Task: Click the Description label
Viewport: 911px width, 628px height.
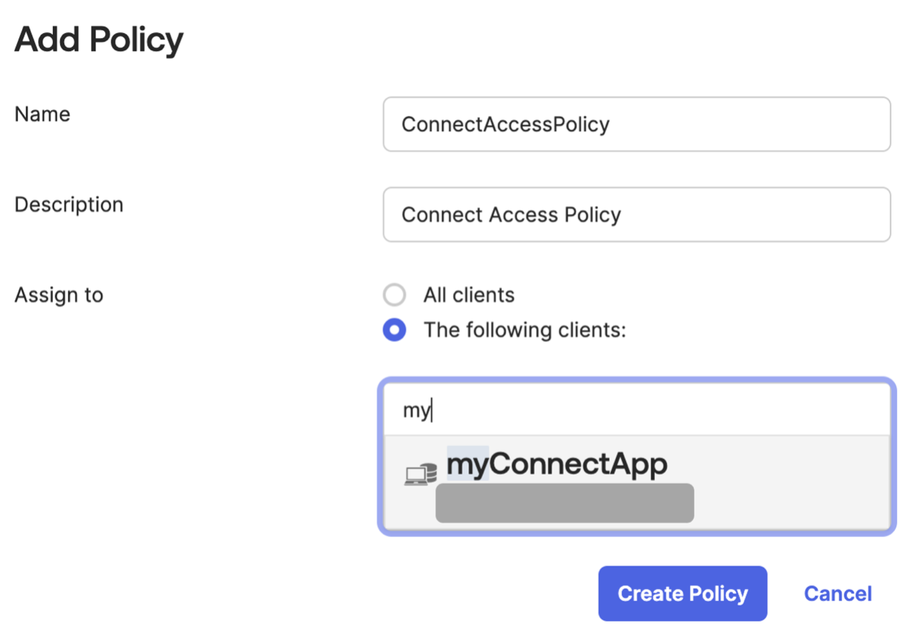Action: 68,204
